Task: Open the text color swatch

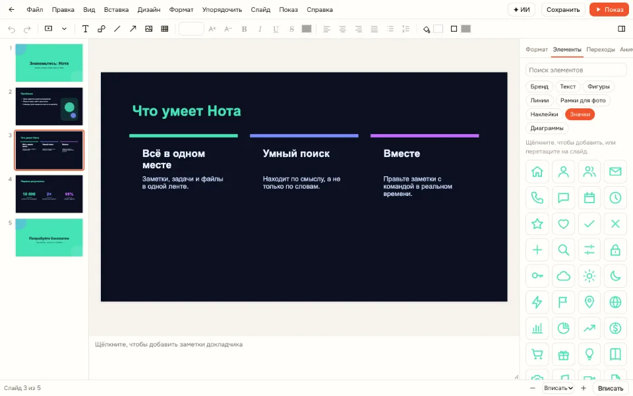Action: pyautogui.click(x=307, y=28)
